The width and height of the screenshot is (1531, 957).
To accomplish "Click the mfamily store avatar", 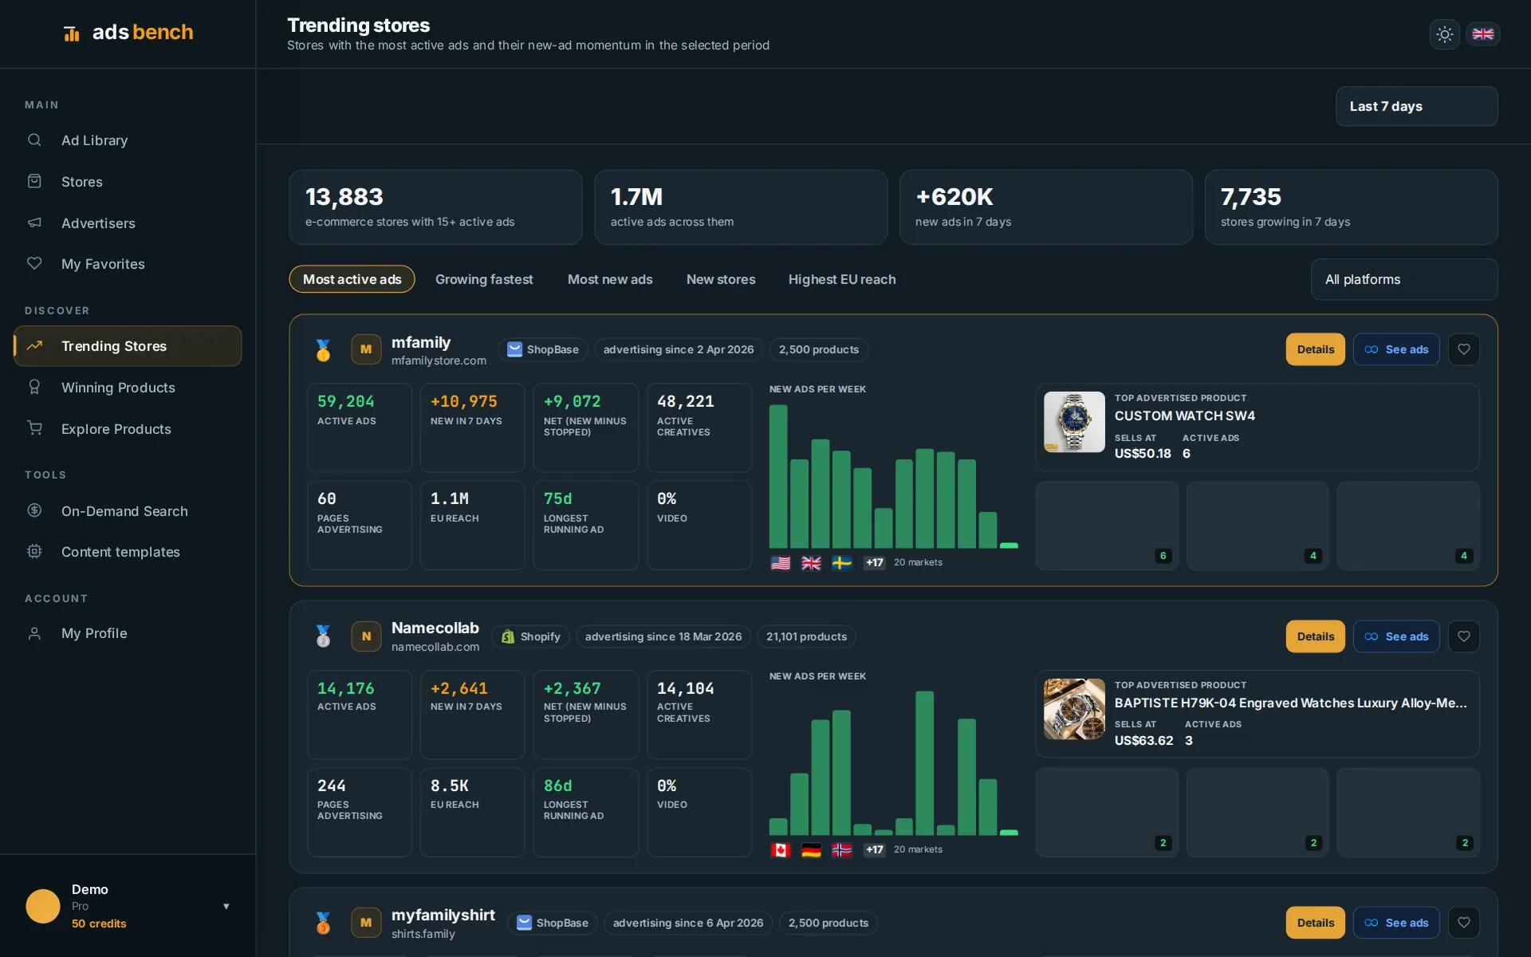I will [x=366, y=349].
